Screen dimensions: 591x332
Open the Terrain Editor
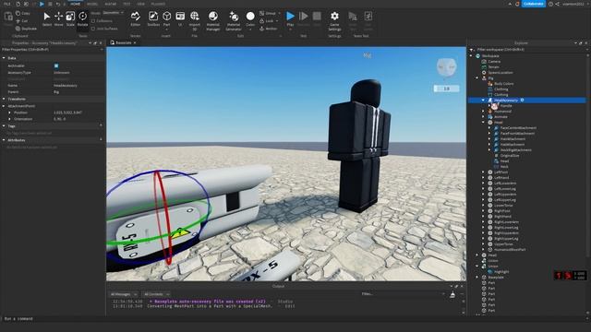click(136, 19)
